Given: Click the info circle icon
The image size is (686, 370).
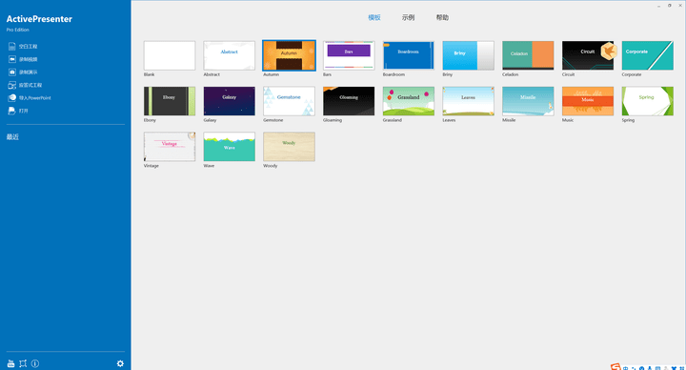Looking at the screenshot, I should coord(35,363).
